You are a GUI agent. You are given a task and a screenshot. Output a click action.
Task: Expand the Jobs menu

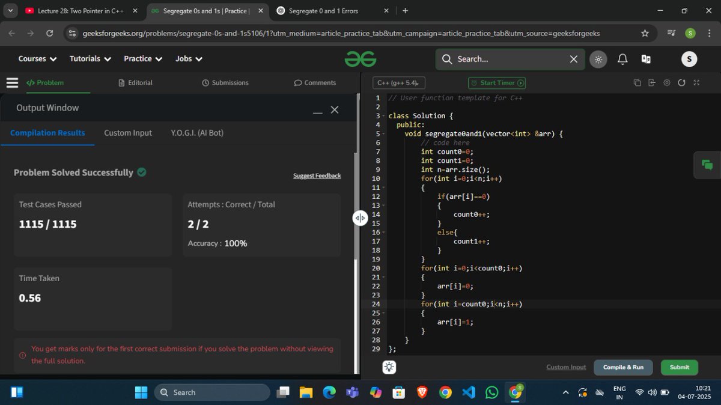pos(189,59)
